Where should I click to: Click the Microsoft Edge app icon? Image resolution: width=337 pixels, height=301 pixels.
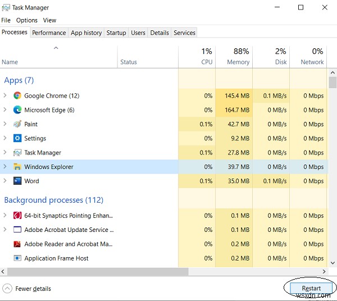pos(17,110)
